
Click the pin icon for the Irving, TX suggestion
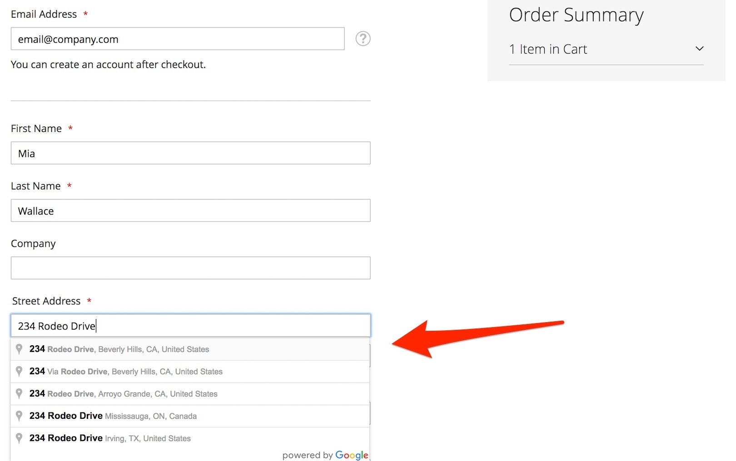tap(19, 438)
